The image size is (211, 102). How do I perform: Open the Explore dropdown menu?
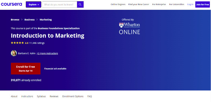(33, 4)
